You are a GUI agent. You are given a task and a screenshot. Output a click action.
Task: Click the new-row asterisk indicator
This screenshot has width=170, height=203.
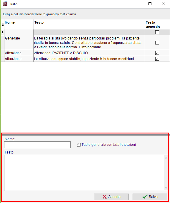click(2, 32)
